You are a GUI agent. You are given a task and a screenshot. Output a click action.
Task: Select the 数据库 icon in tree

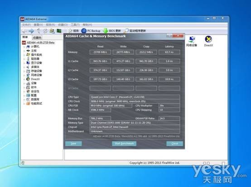coord(28,100)
